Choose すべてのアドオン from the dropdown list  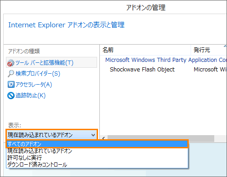tap(97, 144)
